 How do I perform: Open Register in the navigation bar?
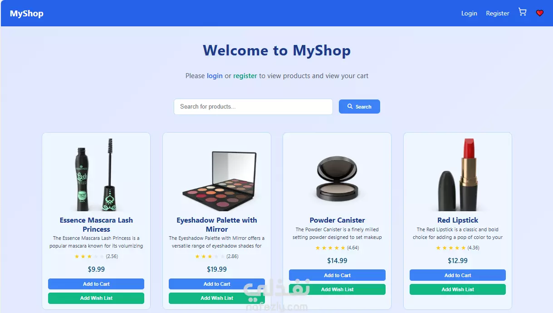[x=498, y=13]
